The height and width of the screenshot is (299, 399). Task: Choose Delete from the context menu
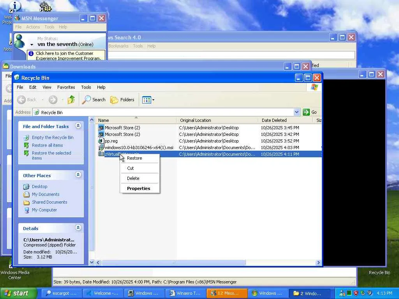140,178
